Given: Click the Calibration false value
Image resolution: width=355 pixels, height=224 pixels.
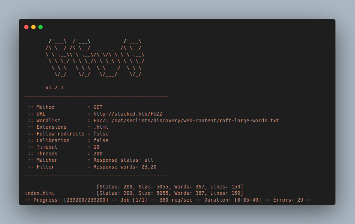Looking at the screenshot, I should pos(101,140).
